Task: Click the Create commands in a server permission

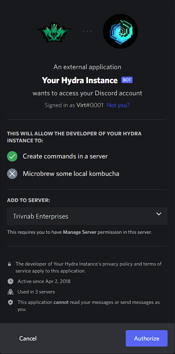Action: click(65, 156)
